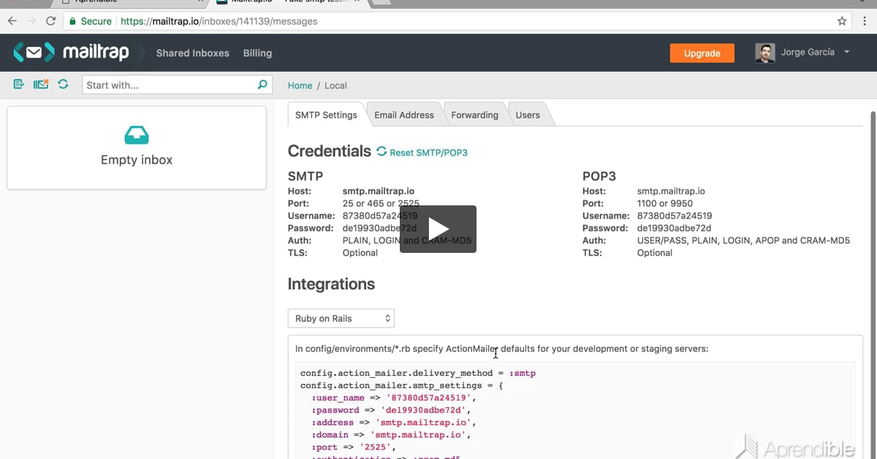877x459 pixels.
Task: Select the POP3 username value
Action: click(675, 216)
